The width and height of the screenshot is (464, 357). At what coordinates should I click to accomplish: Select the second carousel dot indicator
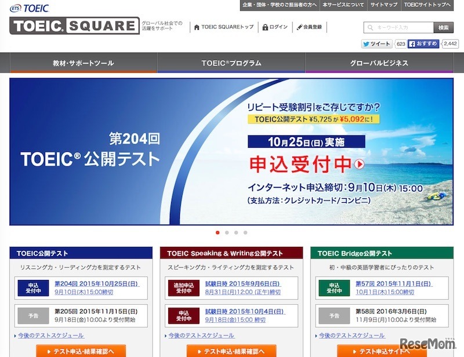[x=226, y=232]
